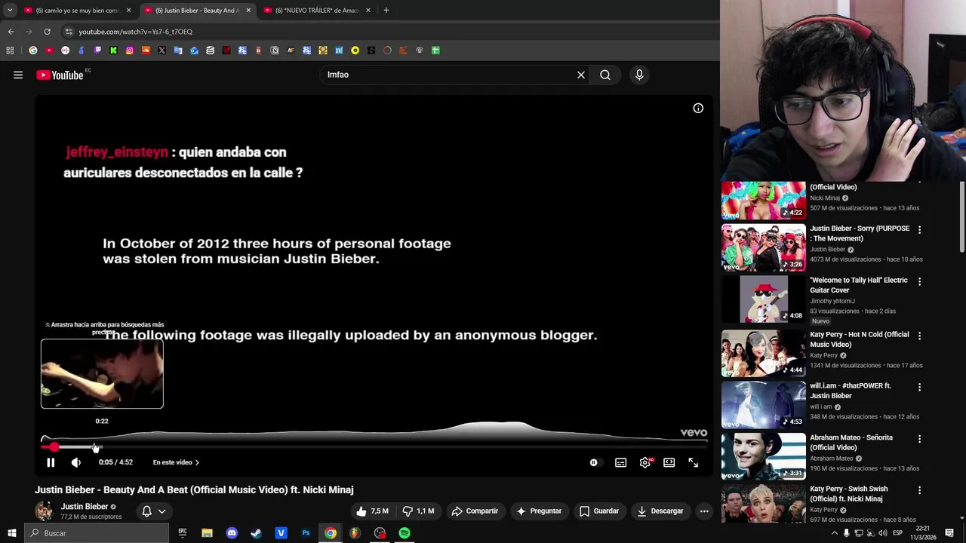Open the Instagram bookmark icon

pos(130,51)
